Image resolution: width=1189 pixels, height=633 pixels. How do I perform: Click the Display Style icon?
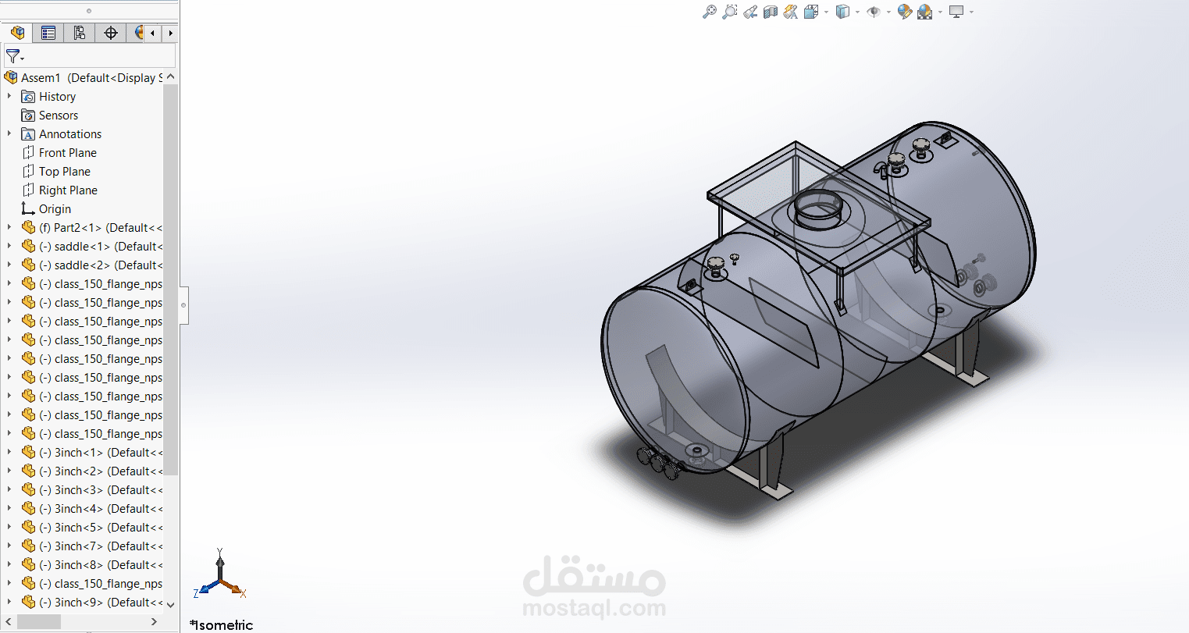(x=842, y=12)
